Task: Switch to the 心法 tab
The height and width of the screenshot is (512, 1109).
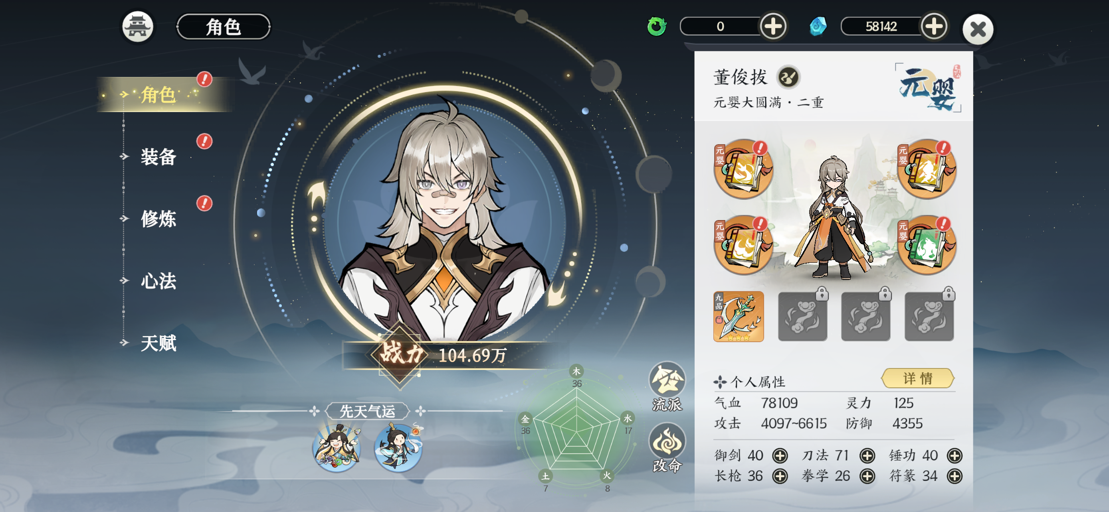Action: click(158, 281)
